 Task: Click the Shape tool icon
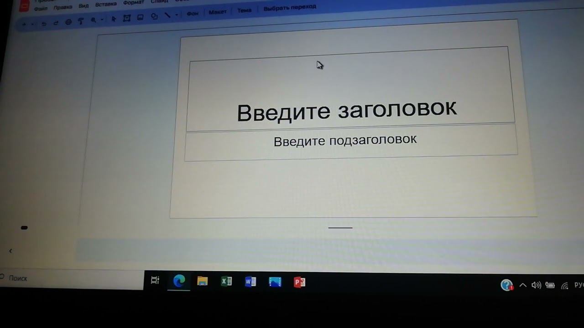154,16
